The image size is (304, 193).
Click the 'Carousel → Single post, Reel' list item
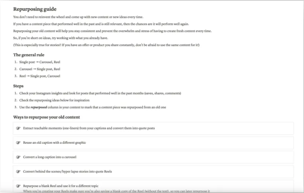[40, 69]
